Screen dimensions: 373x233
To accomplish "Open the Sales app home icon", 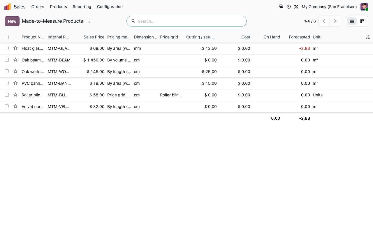I will [8, 7].
